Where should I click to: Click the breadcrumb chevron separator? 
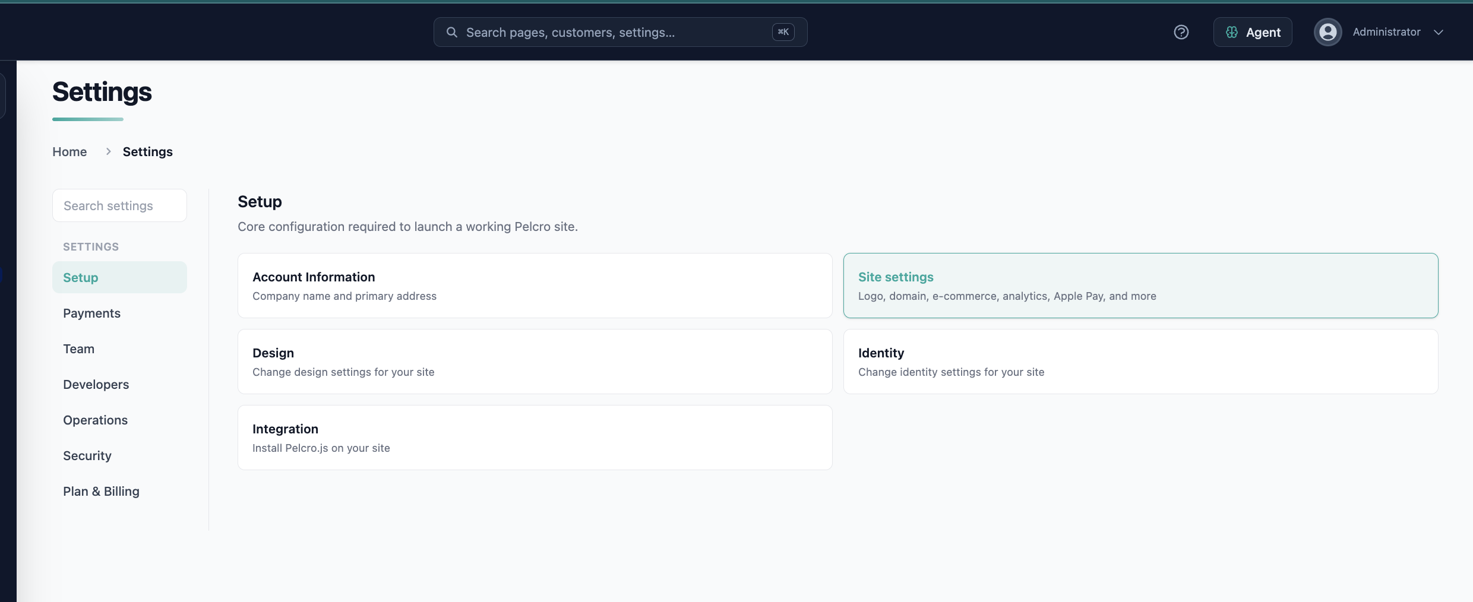click(108, 151)
